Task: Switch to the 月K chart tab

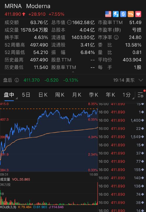Action: (x=77, y=95)
